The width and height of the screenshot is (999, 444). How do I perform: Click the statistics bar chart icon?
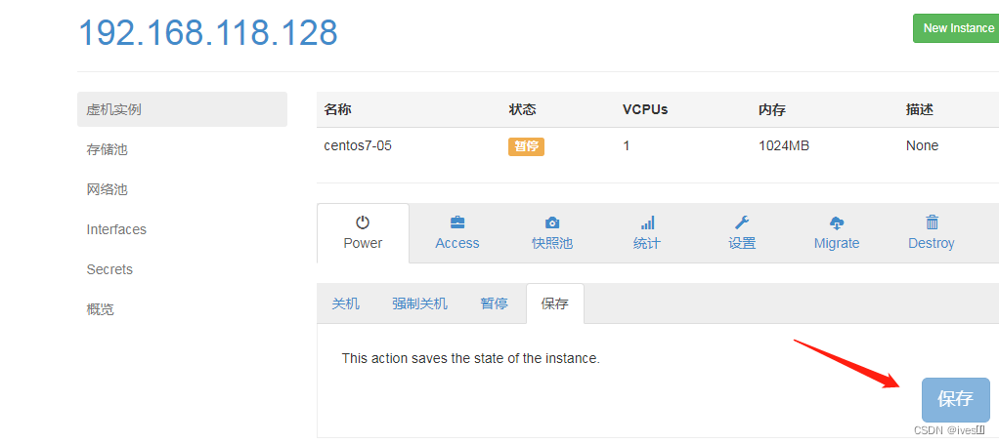click(647, 222)
